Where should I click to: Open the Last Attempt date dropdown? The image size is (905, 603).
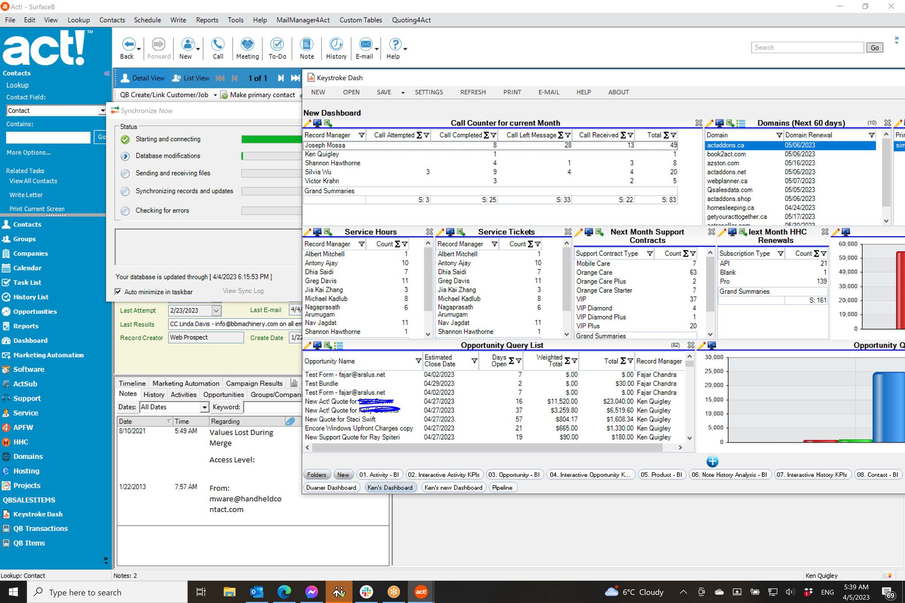coord(216,311)
